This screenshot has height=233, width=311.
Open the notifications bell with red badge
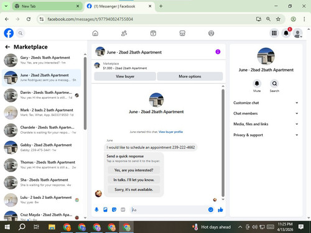[x=286, y=33]
